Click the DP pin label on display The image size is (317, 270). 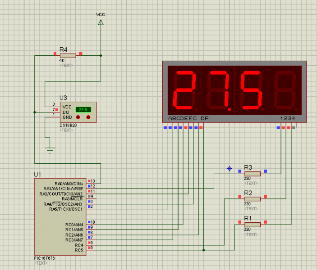pos(205,118)
